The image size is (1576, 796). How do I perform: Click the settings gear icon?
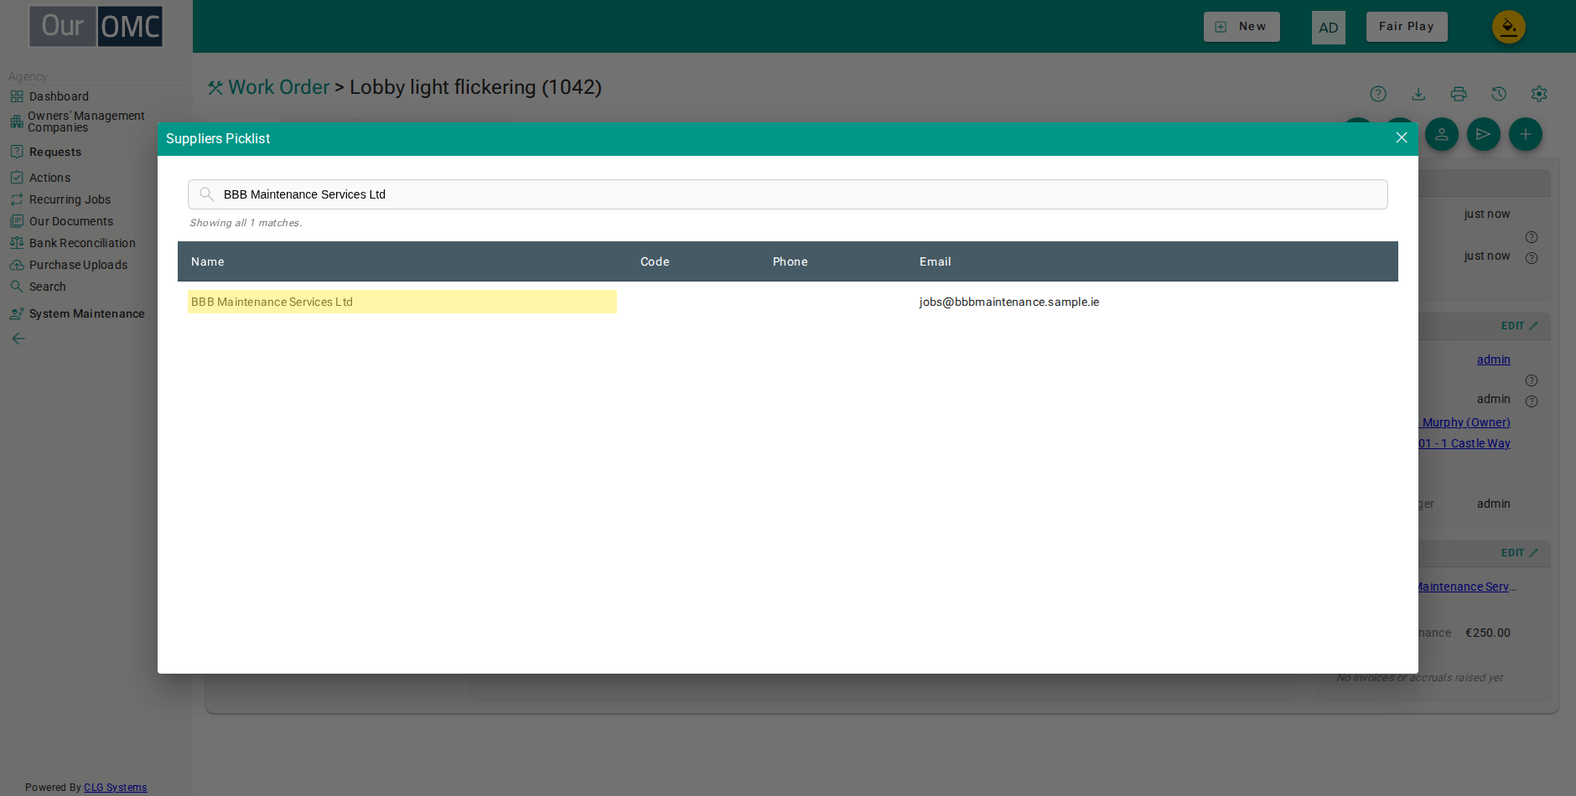click(x=1539, y=94)
